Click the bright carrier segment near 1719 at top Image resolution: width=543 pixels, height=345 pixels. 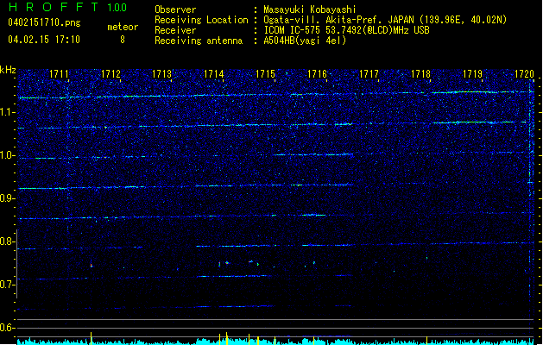click(471, 92)
